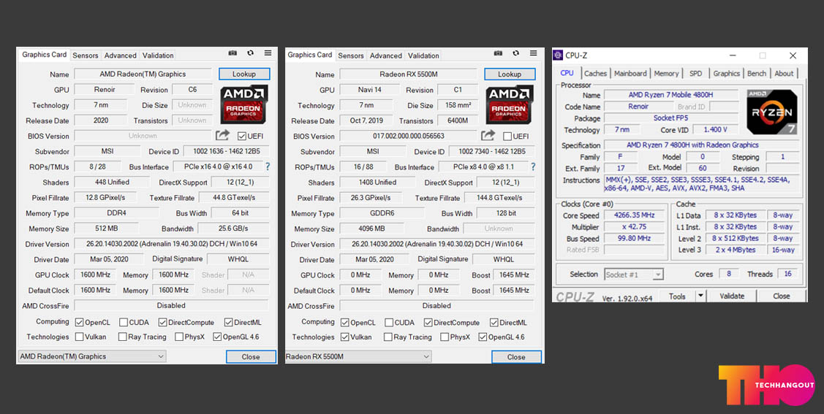This screenshot has width=824, height=414.
Task: Click Core Speed field 4266.35 MHz in CPU-Z
Action: [x=633, y=215]
